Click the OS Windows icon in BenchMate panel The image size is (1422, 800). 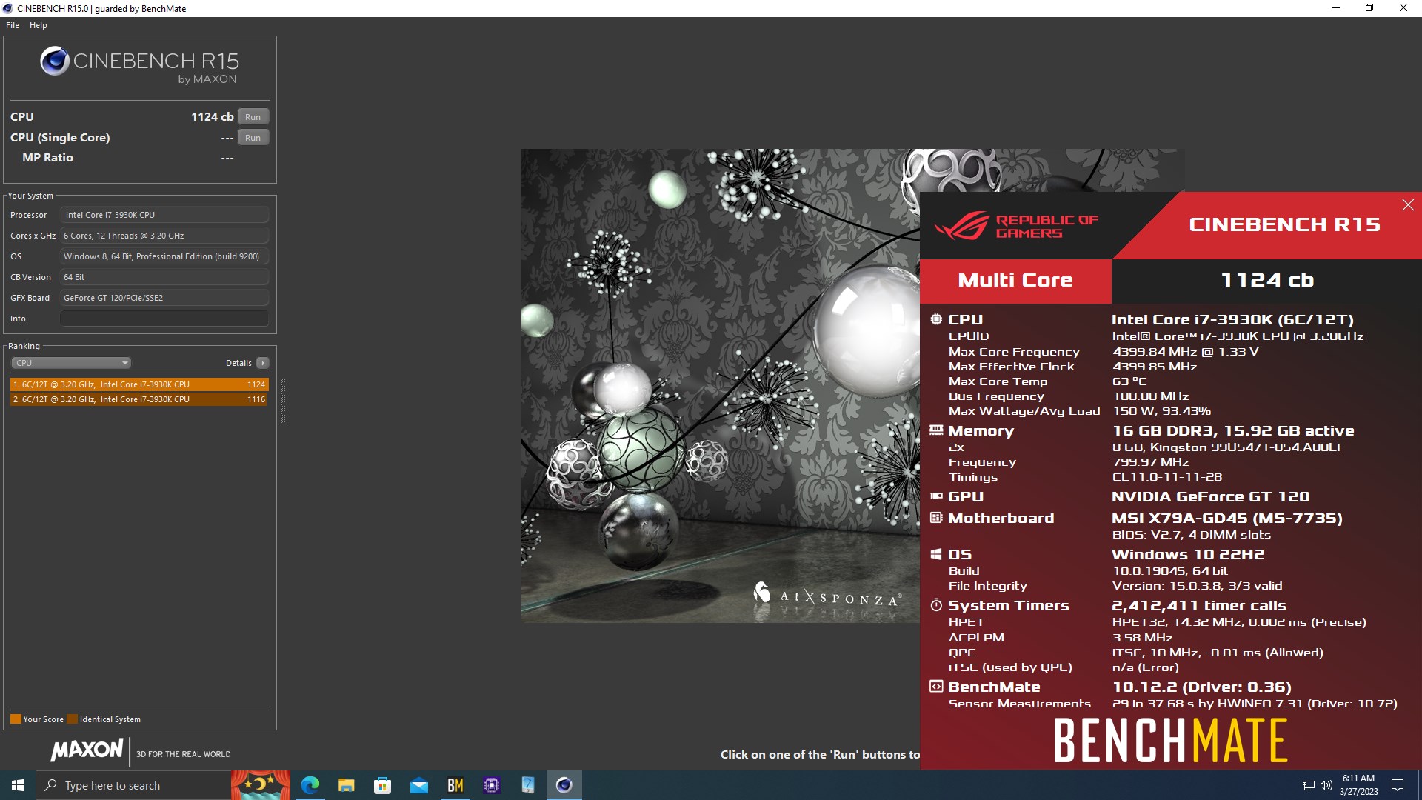pos(936,554)
